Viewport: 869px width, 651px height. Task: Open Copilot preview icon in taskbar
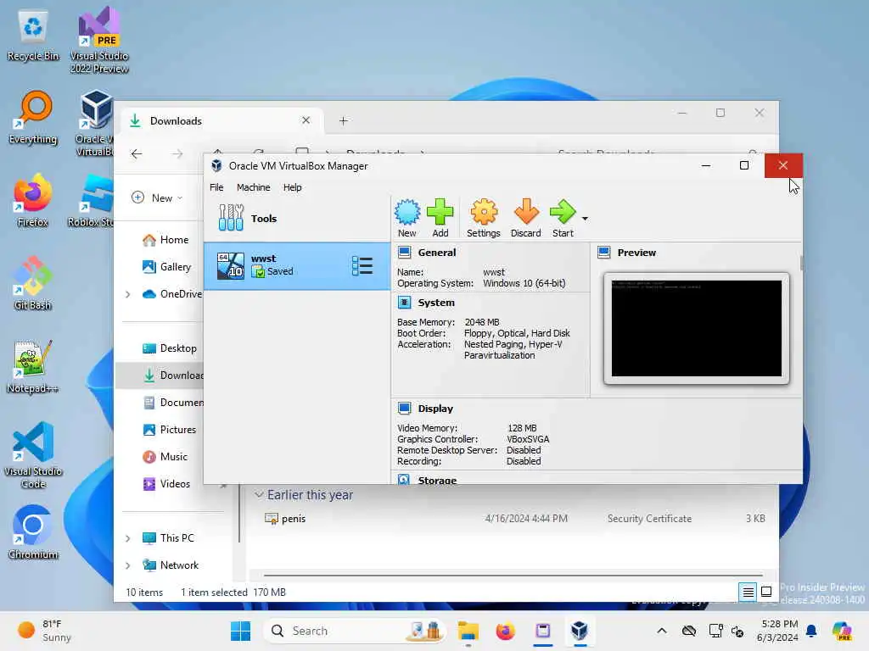coord(843,631)
